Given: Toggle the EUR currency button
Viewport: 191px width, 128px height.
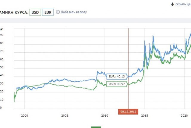Looking at the screenshot, I should [x=48, y=12].
